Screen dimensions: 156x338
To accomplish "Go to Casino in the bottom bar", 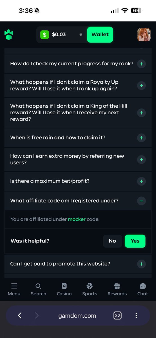I will pos(64,286).
